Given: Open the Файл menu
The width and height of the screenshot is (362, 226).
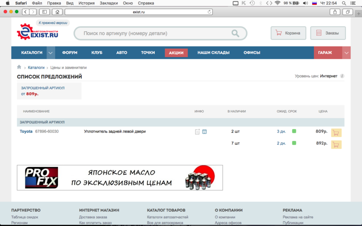Looking at the screenshot, I should [37, 3].
